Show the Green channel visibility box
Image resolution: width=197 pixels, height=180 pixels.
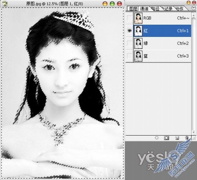pos(130,43)
